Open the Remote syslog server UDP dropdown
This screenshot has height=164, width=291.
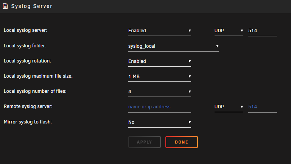[x=229, y=107]
